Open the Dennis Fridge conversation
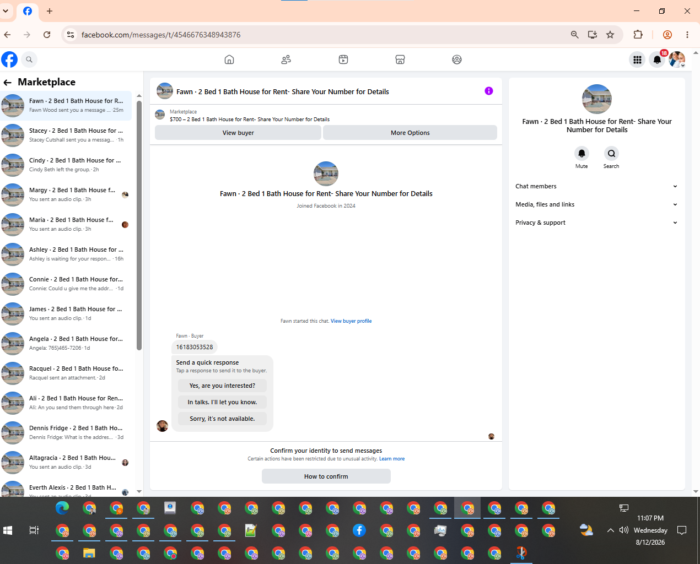This screenshot has width=700, height=564. coord(66,432)
